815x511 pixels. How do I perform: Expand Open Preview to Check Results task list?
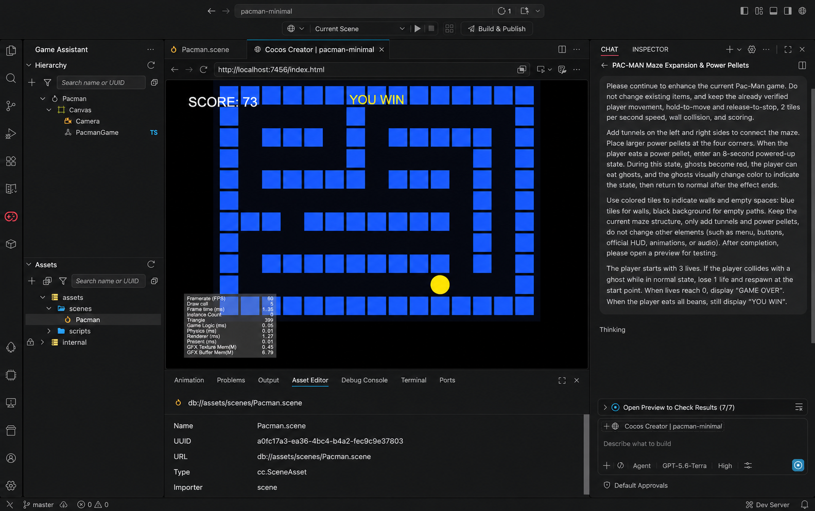pos(605,408)
